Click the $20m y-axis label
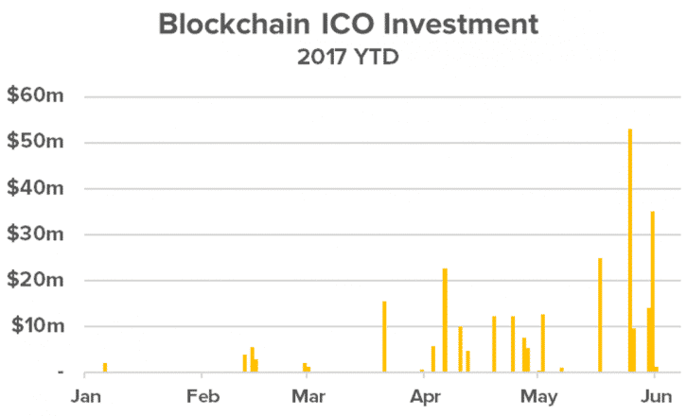Screen dimensions: 687x416 click(35, 281)
